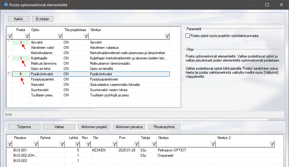Click the Tyhjennä button
Viewport: 289px width, 167px height.
(24, 127)
